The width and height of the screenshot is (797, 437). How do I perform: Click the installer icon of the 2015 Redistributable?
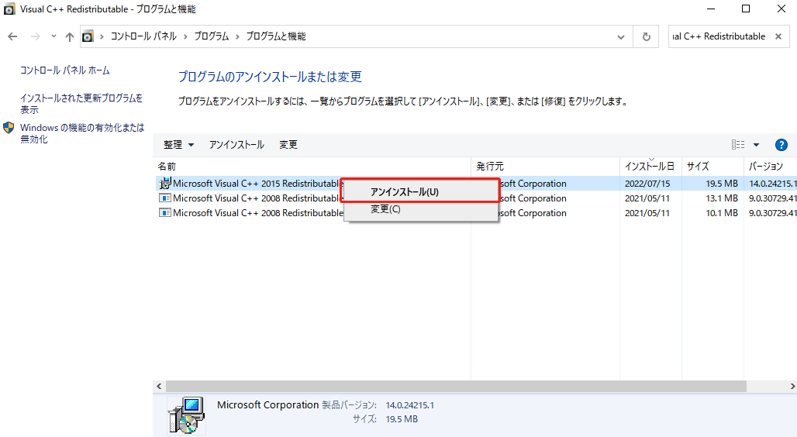pos(164,183)
